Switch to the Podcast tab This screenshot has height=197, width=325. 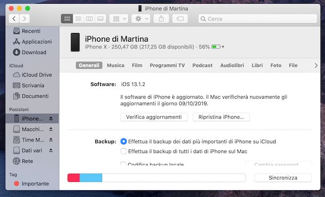click(202, 65)
